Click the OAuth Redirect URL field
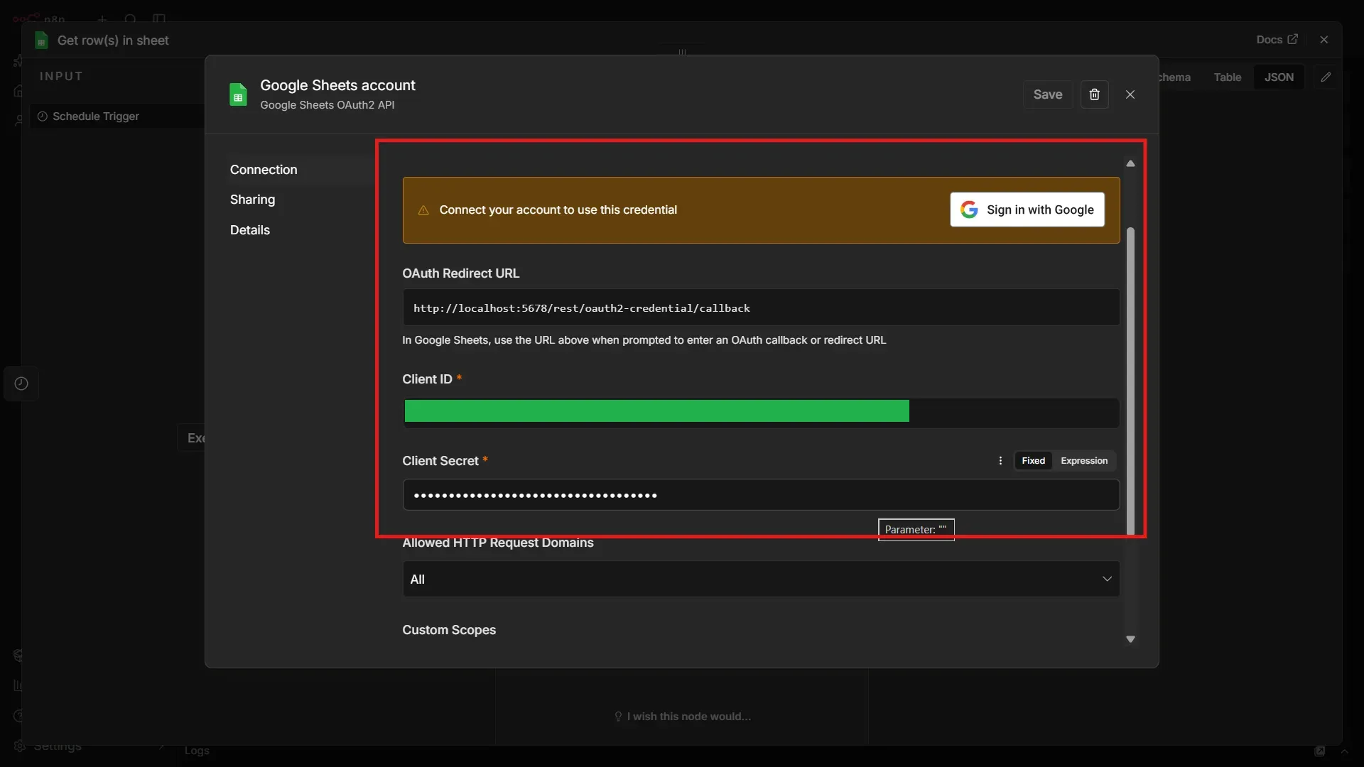The width and height of the screenshot is (1364, 767). [x=761, y=308]
